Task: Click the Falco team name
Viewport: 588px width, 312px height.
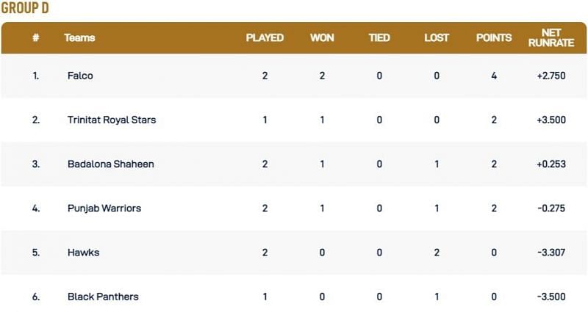Action: (x=80, y=76)
